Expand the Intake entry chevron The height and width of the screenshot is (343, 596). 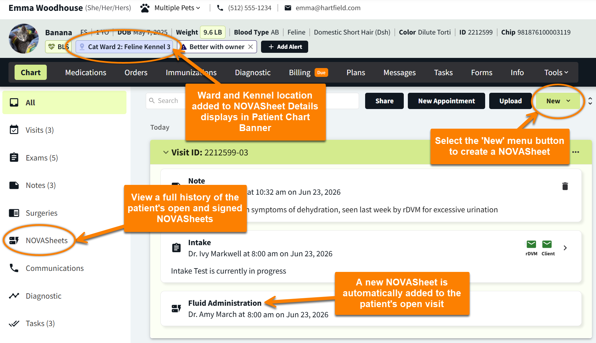pos(565,248)
